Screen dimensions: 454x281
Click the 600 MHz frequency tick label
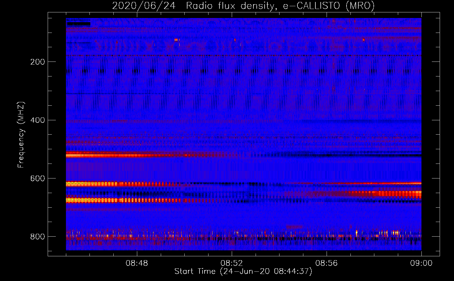[x=38, y=179]
